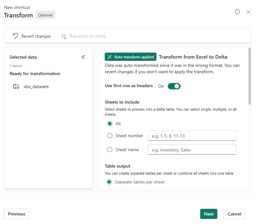Viewport: 257px width, 224px height.
Task: Select xlsx_datasets in the Selected data list
Action: [x=36, y=86]
